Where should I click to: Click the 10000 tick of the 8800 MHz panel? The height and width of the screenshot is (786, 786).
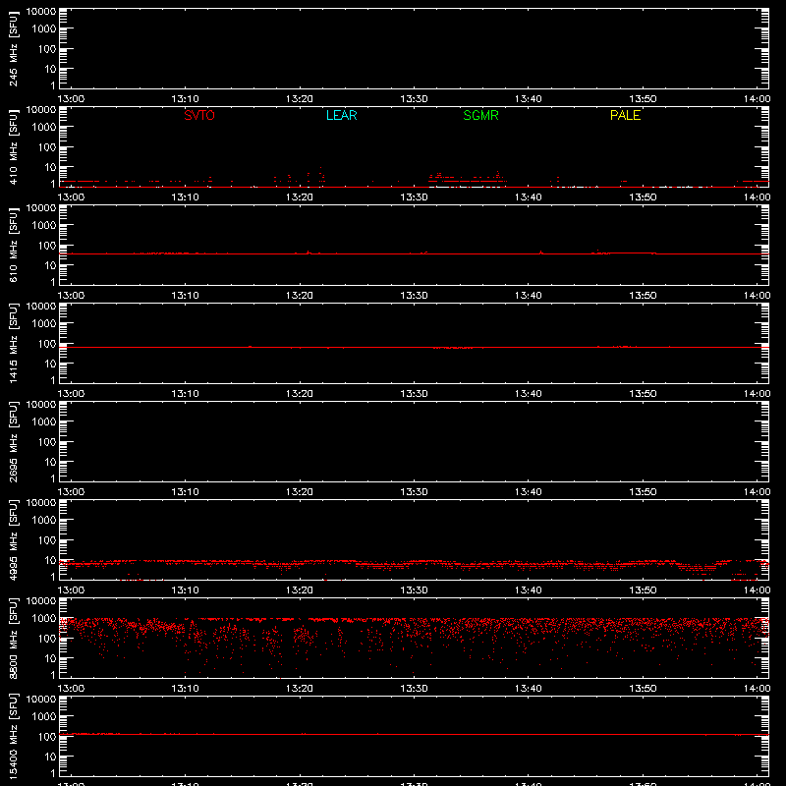click(x=41, y=601)
